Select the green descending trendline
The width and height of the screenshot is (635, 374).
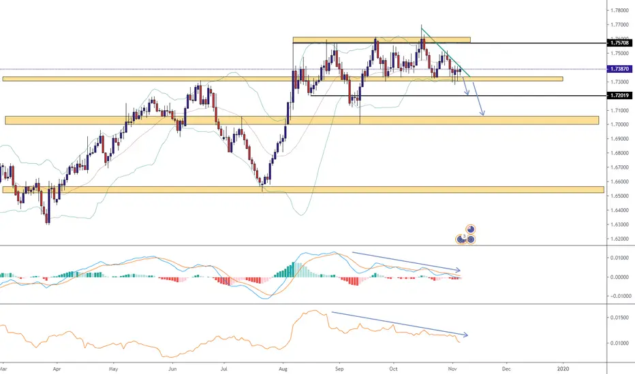click(x=446, y=52)
